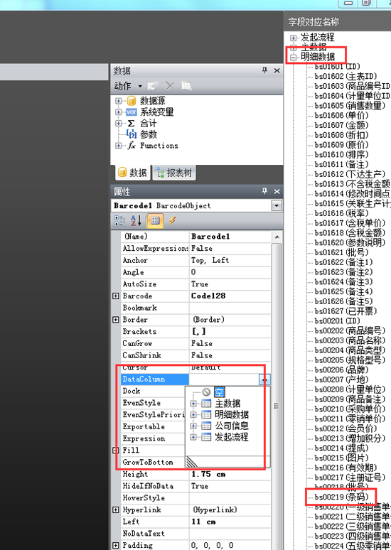
Task: Open the Barcode1 object selector dropdown
Action: [x=277, y=206]
